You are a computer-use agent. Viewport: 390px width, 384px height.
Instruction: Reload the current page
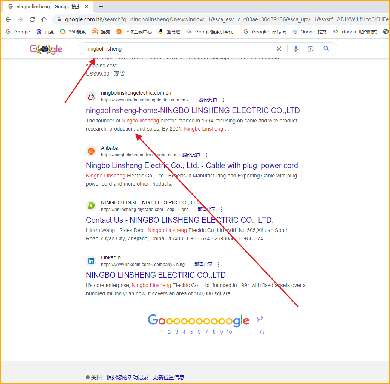(32, 19)
